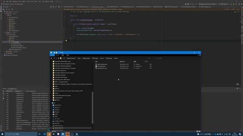
Task: Collapse the Engine folder node
Action: point(5,14)
